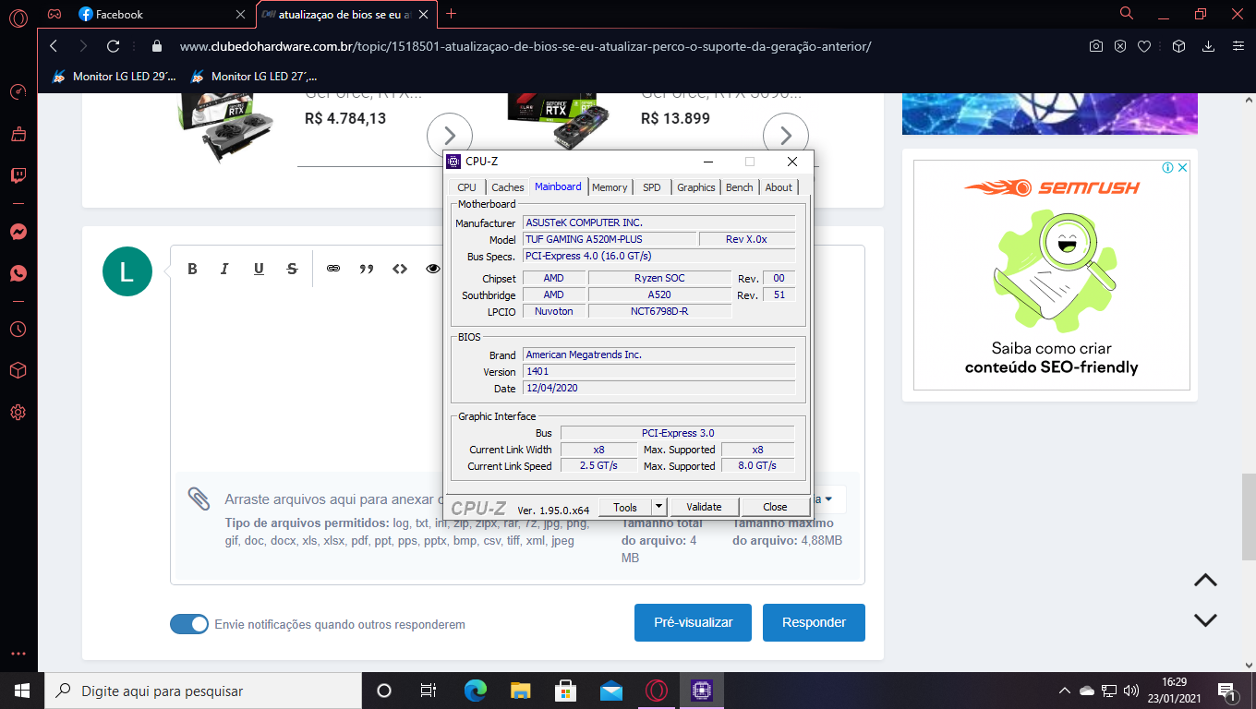This screenshot has width=1256, height=709.
Task: Jump to top with up chevron
Action: (x=1205, y=581)
